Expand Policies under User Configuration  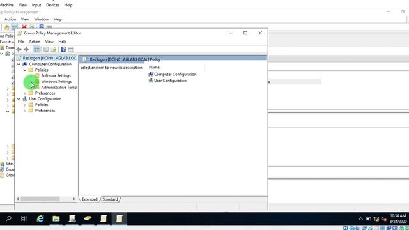[25, 105]
